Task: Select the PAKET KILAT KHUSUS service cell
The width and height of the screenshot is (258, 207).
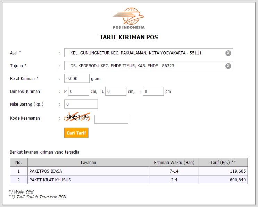Action: click(89, 180)
